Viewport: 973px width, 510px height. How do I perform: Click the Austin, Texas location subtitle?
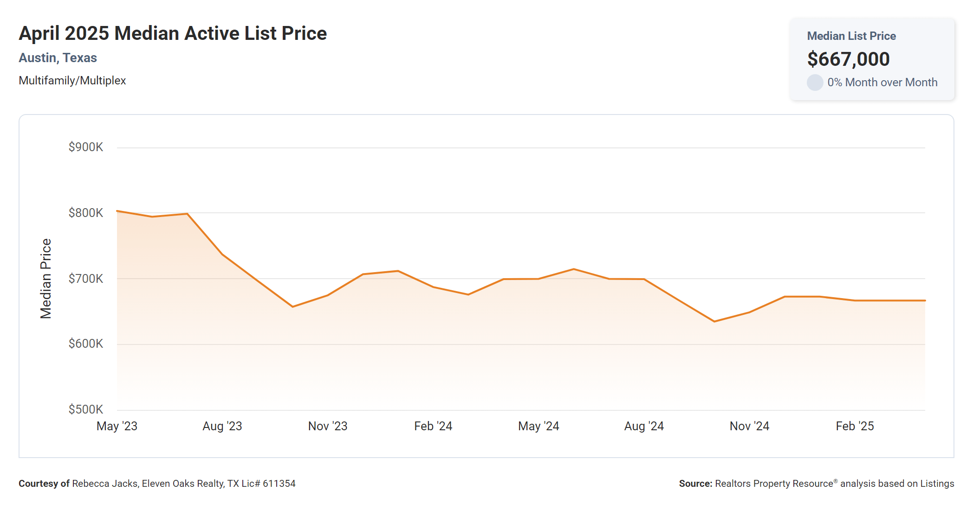(58, 58)
